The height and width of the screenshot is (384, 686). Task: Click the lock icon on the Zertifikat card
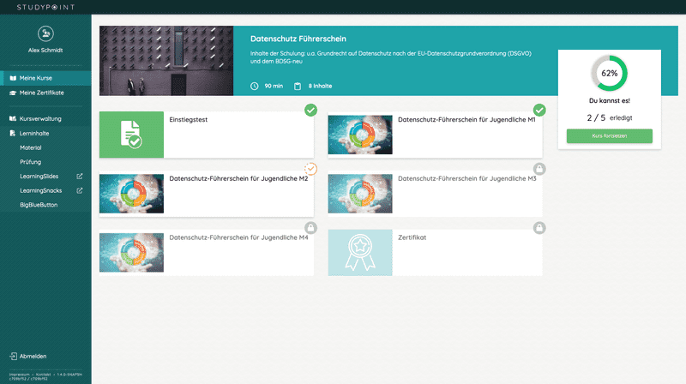coord(539,227)
